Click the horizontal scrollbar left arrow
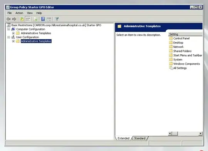The height and width of the screenshot is (151, 208). click(x=170, y=133)
